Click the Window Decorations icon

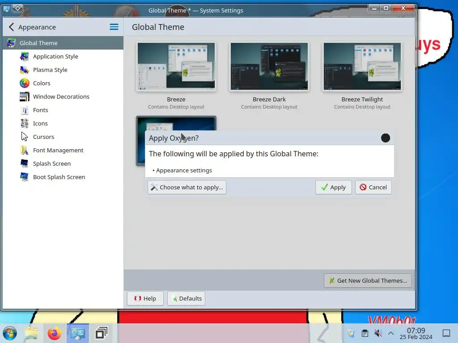(25, 96)
